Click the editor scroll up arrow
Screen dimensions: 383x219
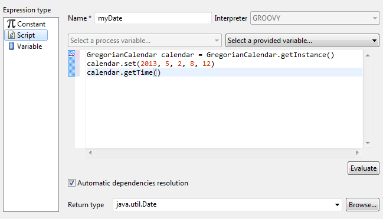click(368, 55)
